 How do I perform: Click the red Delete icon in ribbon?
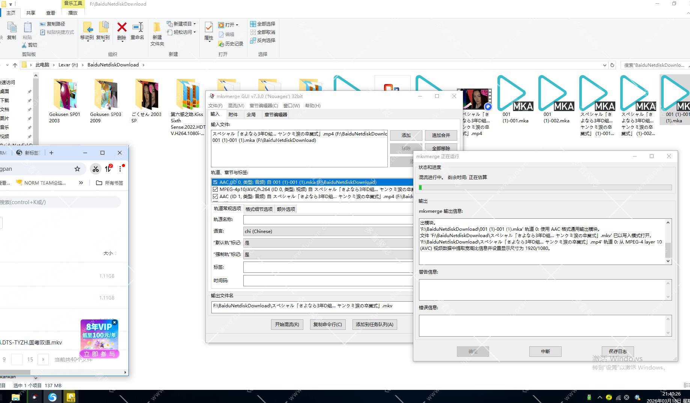coord(122,28)
